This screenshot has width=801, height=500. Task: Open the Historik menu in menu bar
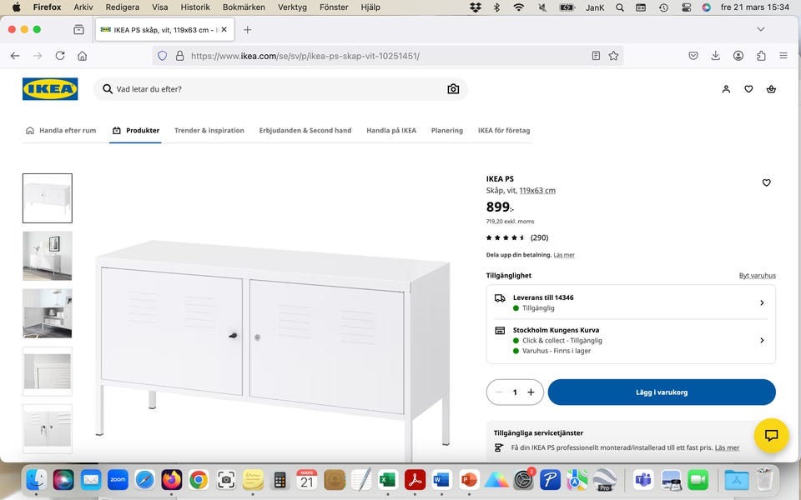click(x=195, y=7)
